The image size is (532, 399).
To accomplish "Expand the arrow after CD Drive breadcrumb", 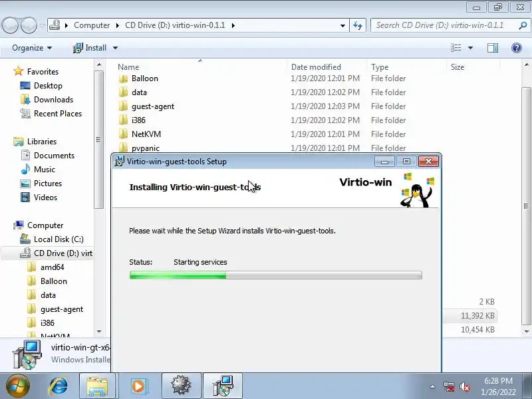I will 233,25.
